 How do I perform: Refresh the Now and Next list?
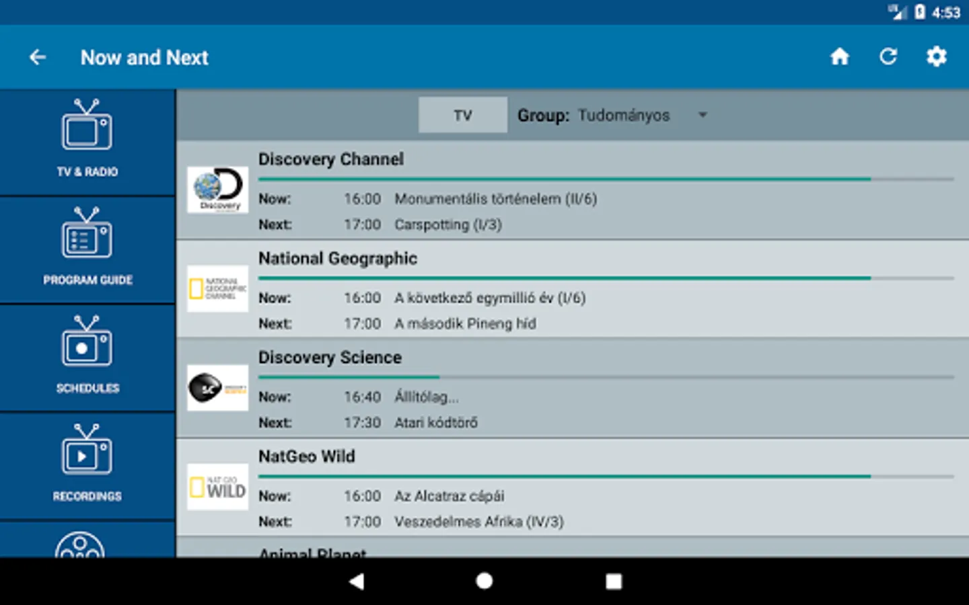point(888,56)
